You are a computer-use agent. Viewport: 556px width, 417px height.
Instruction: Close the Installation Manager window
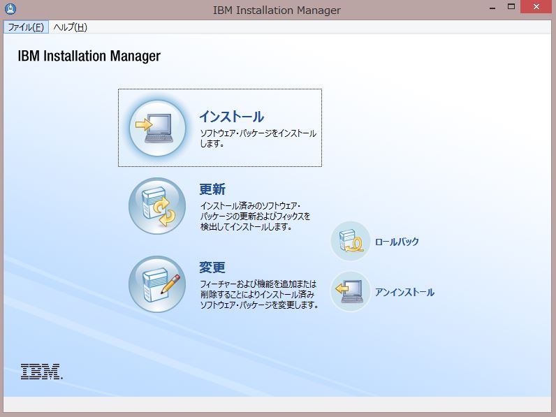(x=536, y=7)
